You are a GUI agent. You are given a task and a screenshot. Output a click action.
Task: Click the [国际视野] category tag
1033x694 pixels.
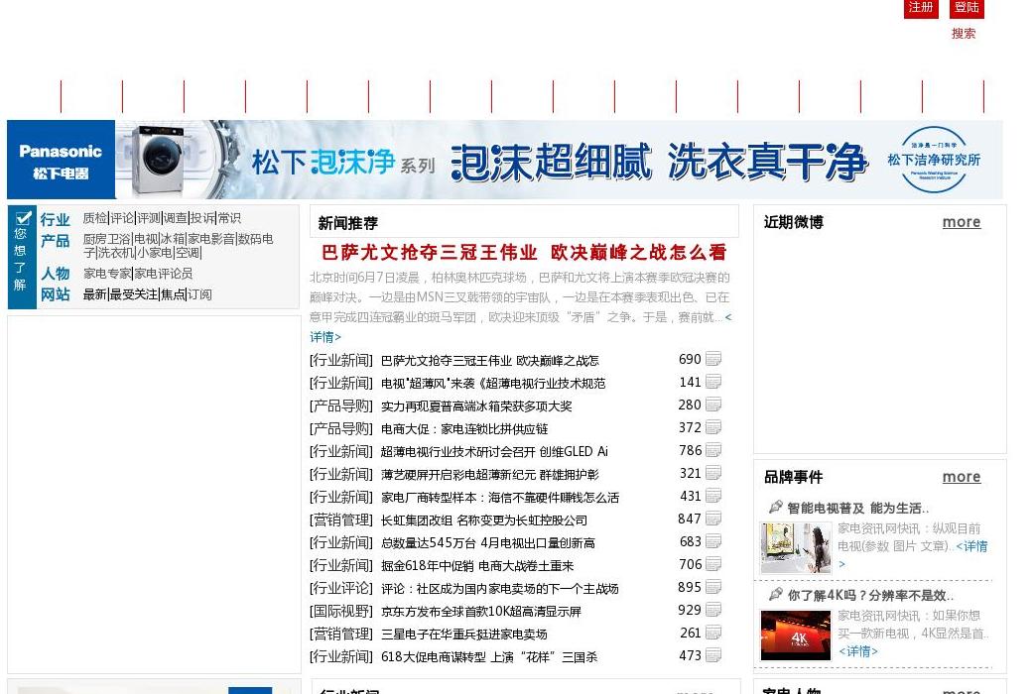pos(341,611)
